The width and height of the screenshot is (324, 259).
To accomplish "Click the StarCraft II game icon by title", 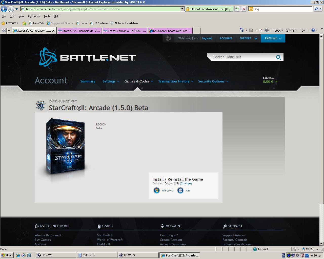I will coord(40,106).
